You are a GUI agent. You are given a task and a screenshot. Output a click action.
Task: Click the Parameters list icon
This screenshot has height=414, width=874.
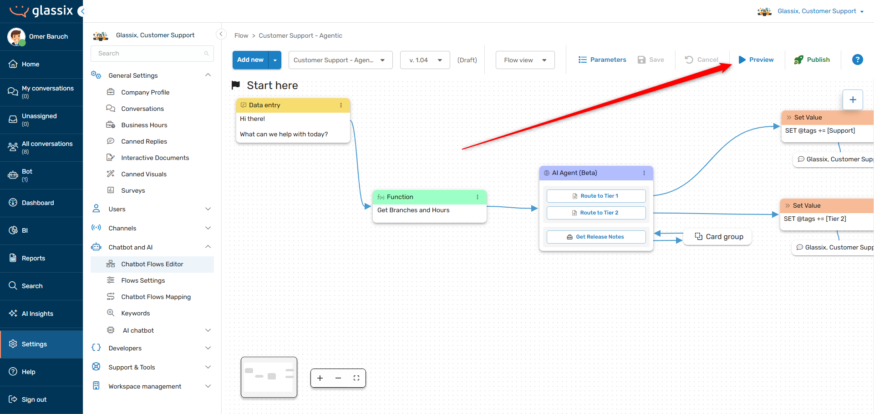point(582,60)
